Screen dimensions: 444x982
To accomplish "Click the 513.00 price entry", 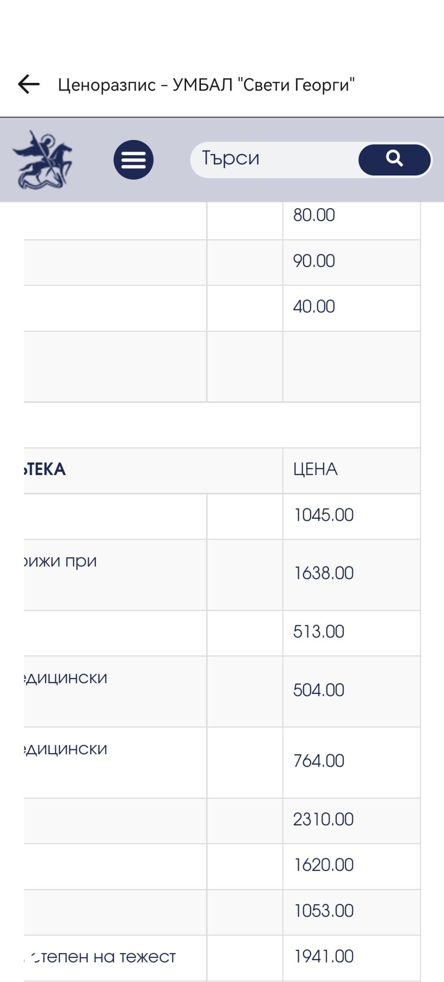I will 351,632.
